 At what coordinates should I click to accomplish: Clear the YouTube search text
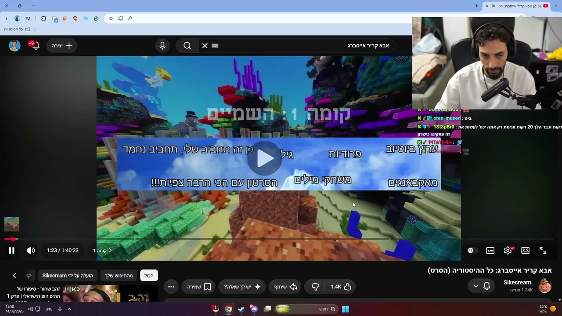tap(205, 46)
